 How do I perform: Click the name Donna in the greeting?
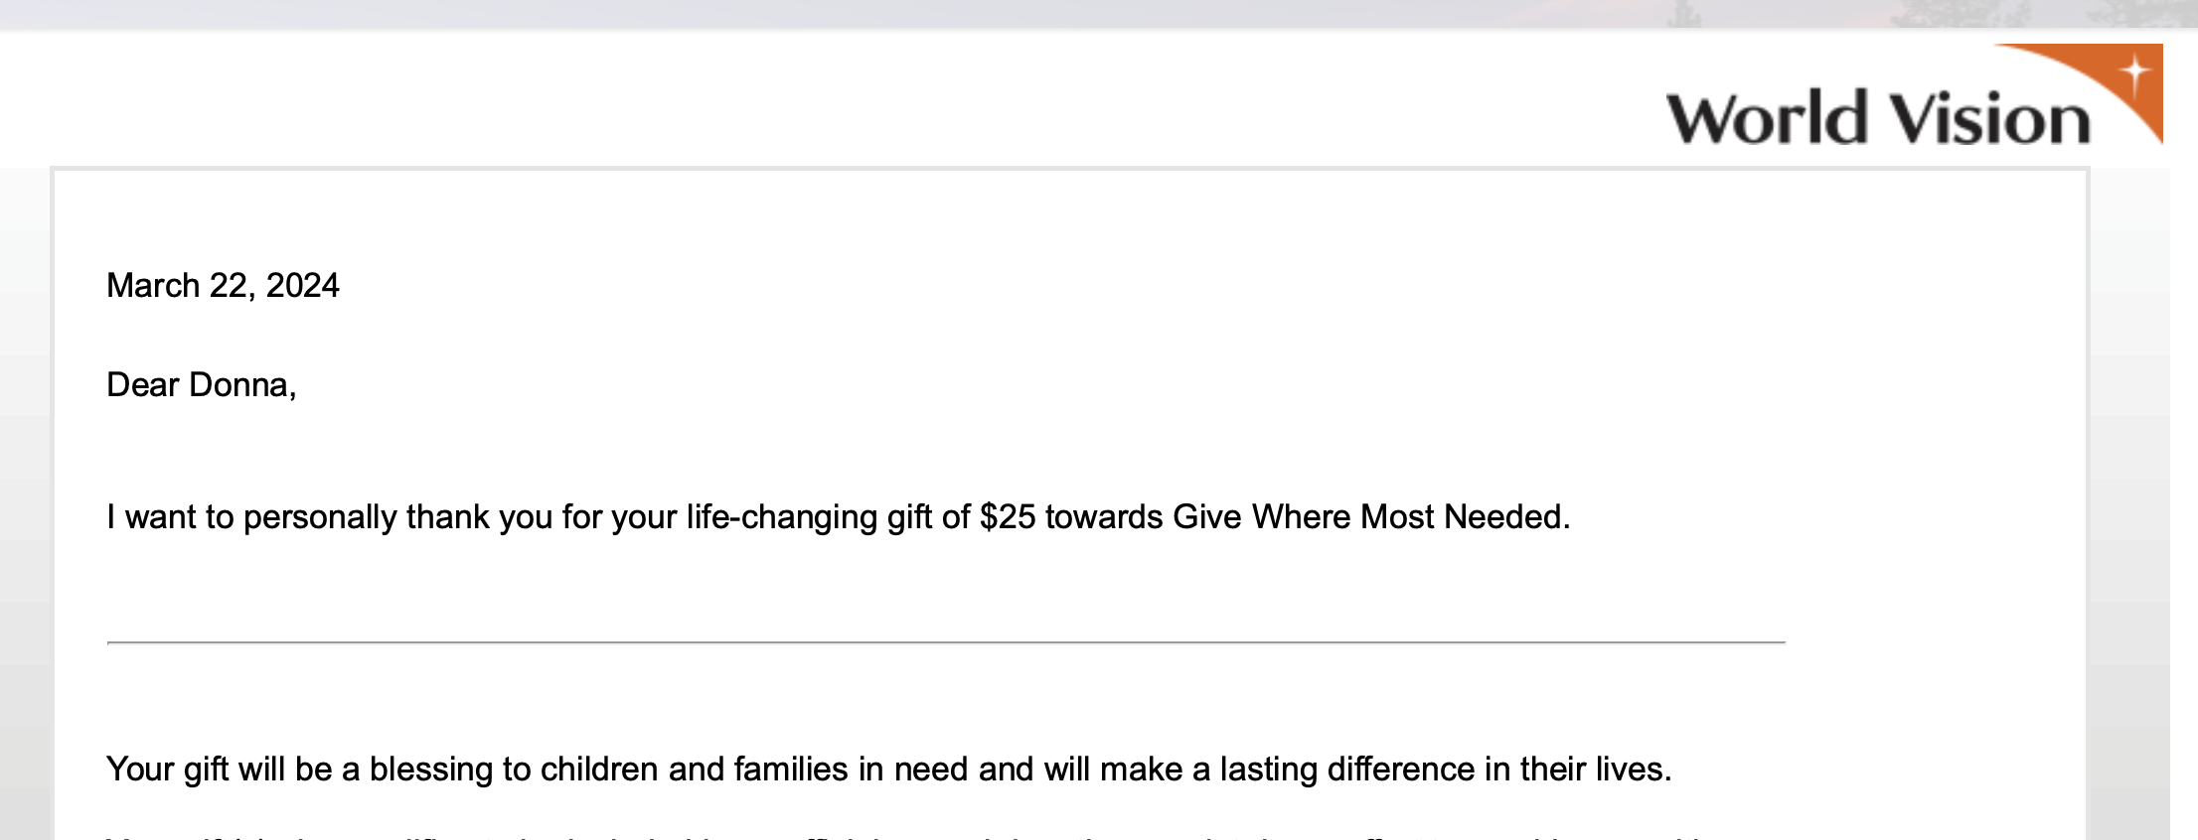[x=238, y=385]
